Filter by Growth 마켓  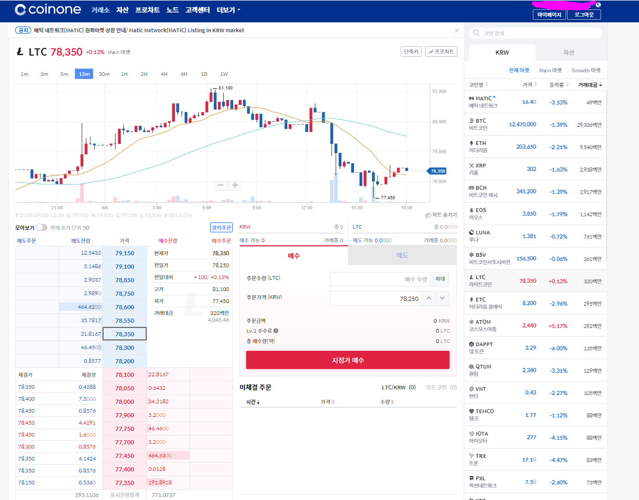[x=586, y=70]
